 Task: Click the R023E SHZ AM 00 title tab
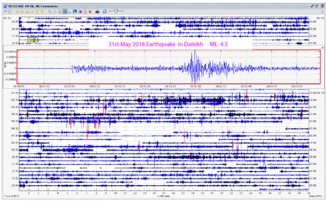tap(32, 6)
